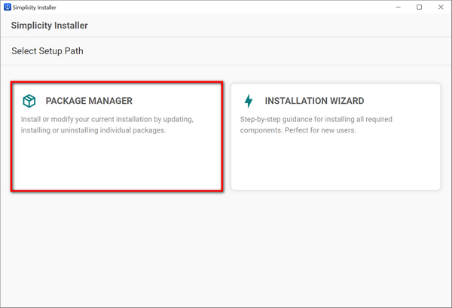The width and height of the screenshot is (452, 308).
Task: Click the 'Step-by-step guidance' description text
Action: (316, 125)
